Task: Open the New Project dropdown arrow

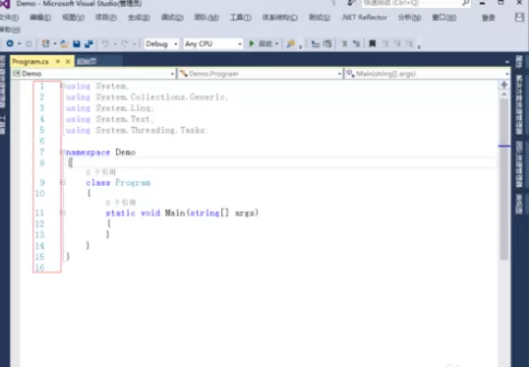Action: pos(55,44)
